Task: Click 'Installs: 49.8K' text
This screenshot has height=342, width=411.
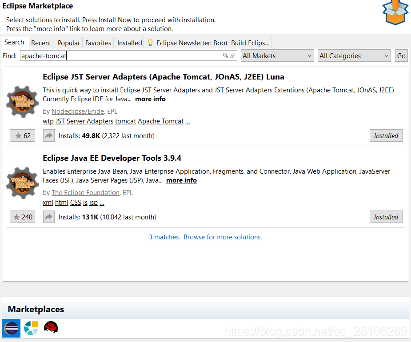Action: (x=80, y=136)
